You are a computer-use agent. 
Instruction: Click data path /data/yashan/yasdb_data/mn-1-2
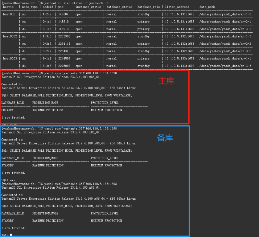pos(225,14)
